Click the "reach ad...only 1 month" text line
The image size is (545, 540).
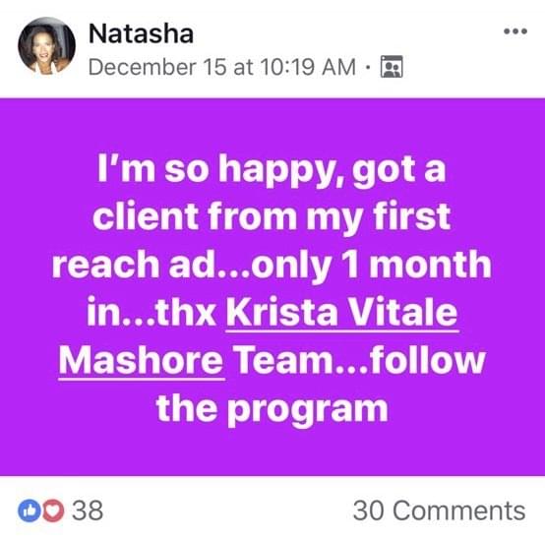pos(272,267)
